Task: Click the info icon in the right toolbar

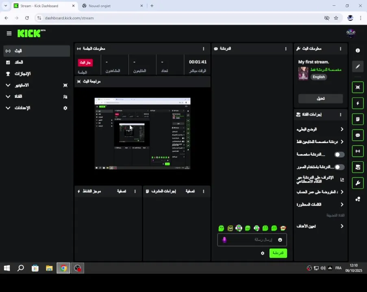Action: pyautogui.click(x=358, y=50)
